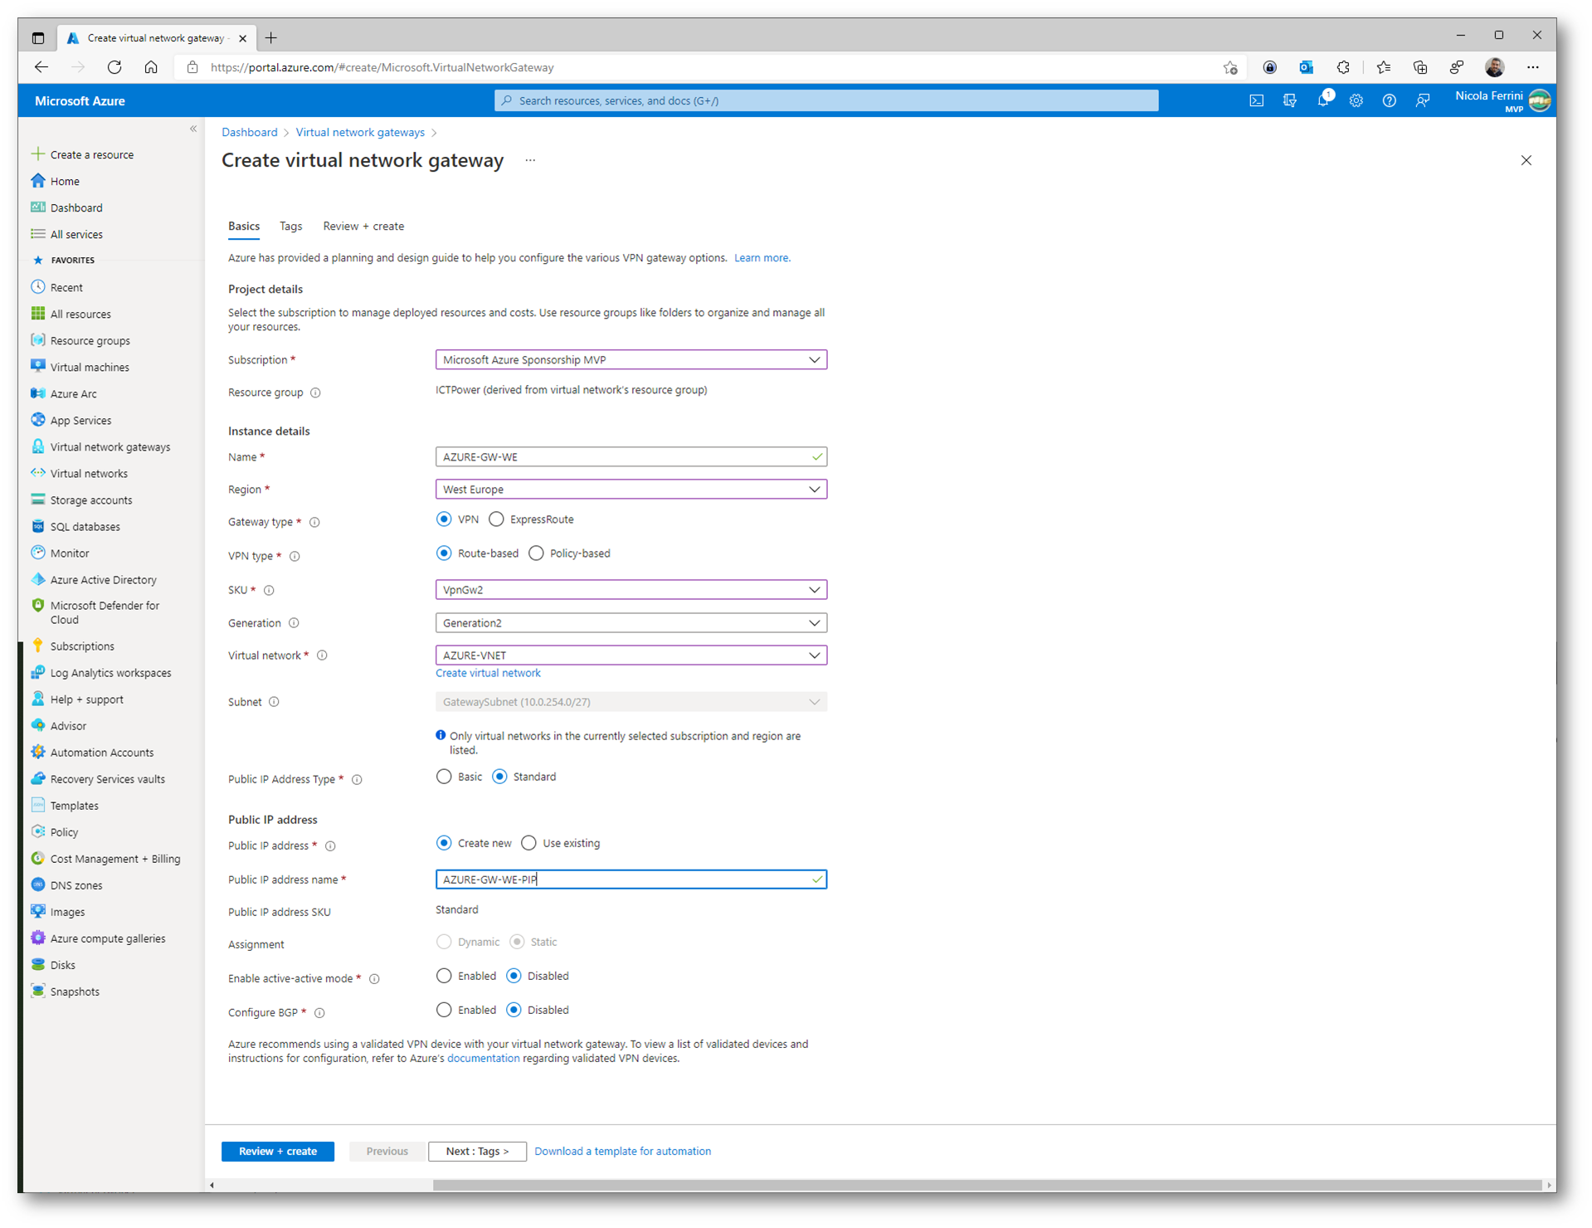Click the blue Review + create button
Screen dimensions: 1592x1228
[x=278, y=1151]
